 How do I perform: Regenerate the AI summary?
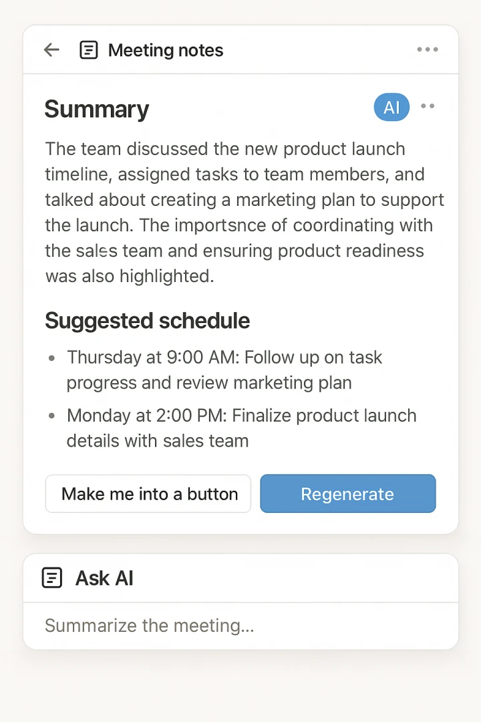[348, 493]
